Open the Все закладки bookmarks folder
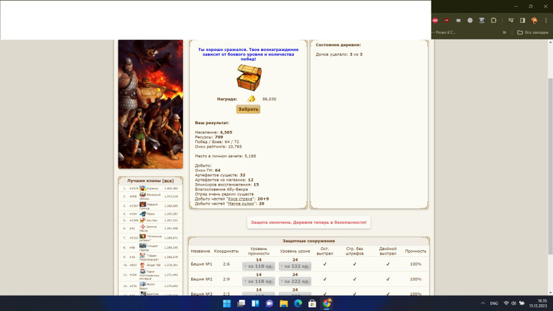553x311 pixels. tap(533, 32)
